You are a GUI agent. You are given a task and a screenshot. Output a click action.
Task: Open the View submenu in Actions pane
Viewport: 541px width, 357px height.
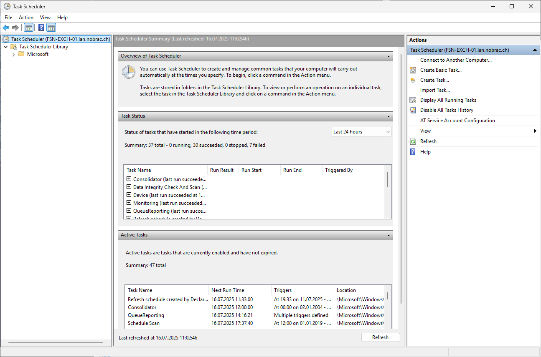point(473,131)
